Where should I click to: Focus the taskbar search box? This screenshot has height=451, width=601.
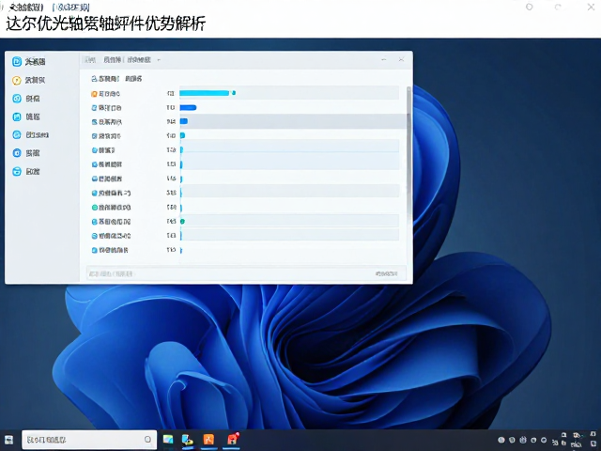point(89,440)
